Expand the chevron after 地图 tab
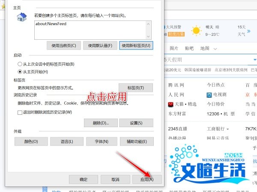 [215, 49]
